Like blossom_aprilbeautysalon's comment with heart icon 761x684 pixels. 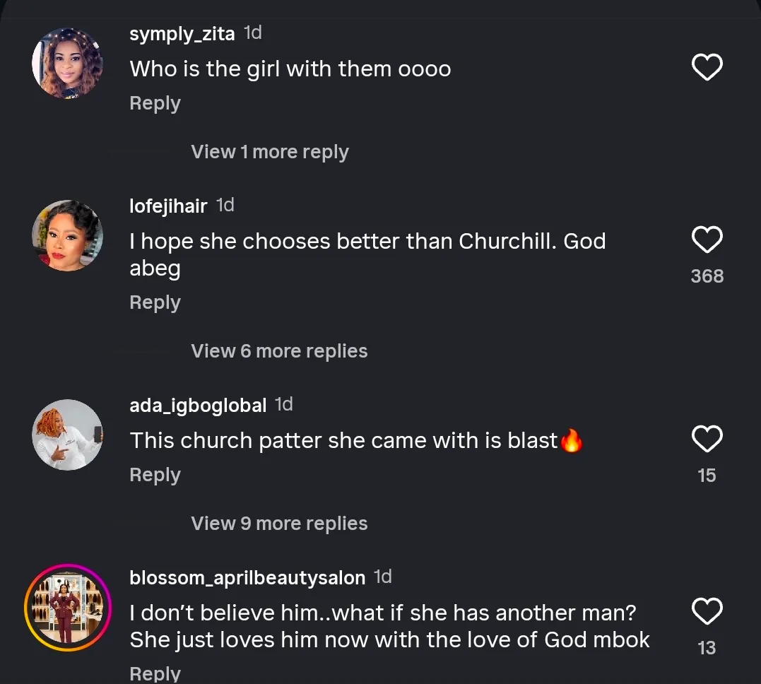[707, 611]
